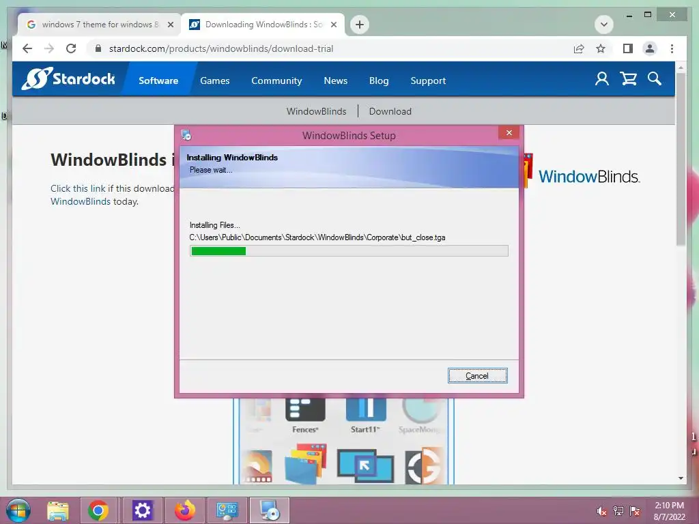Close the 'windows 7 theme' tab
The width and height of the screenshot is (699, 524).
170,25
